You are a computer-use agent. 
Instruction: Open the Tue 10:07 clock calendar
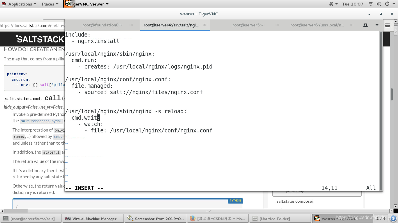(353, 4)
